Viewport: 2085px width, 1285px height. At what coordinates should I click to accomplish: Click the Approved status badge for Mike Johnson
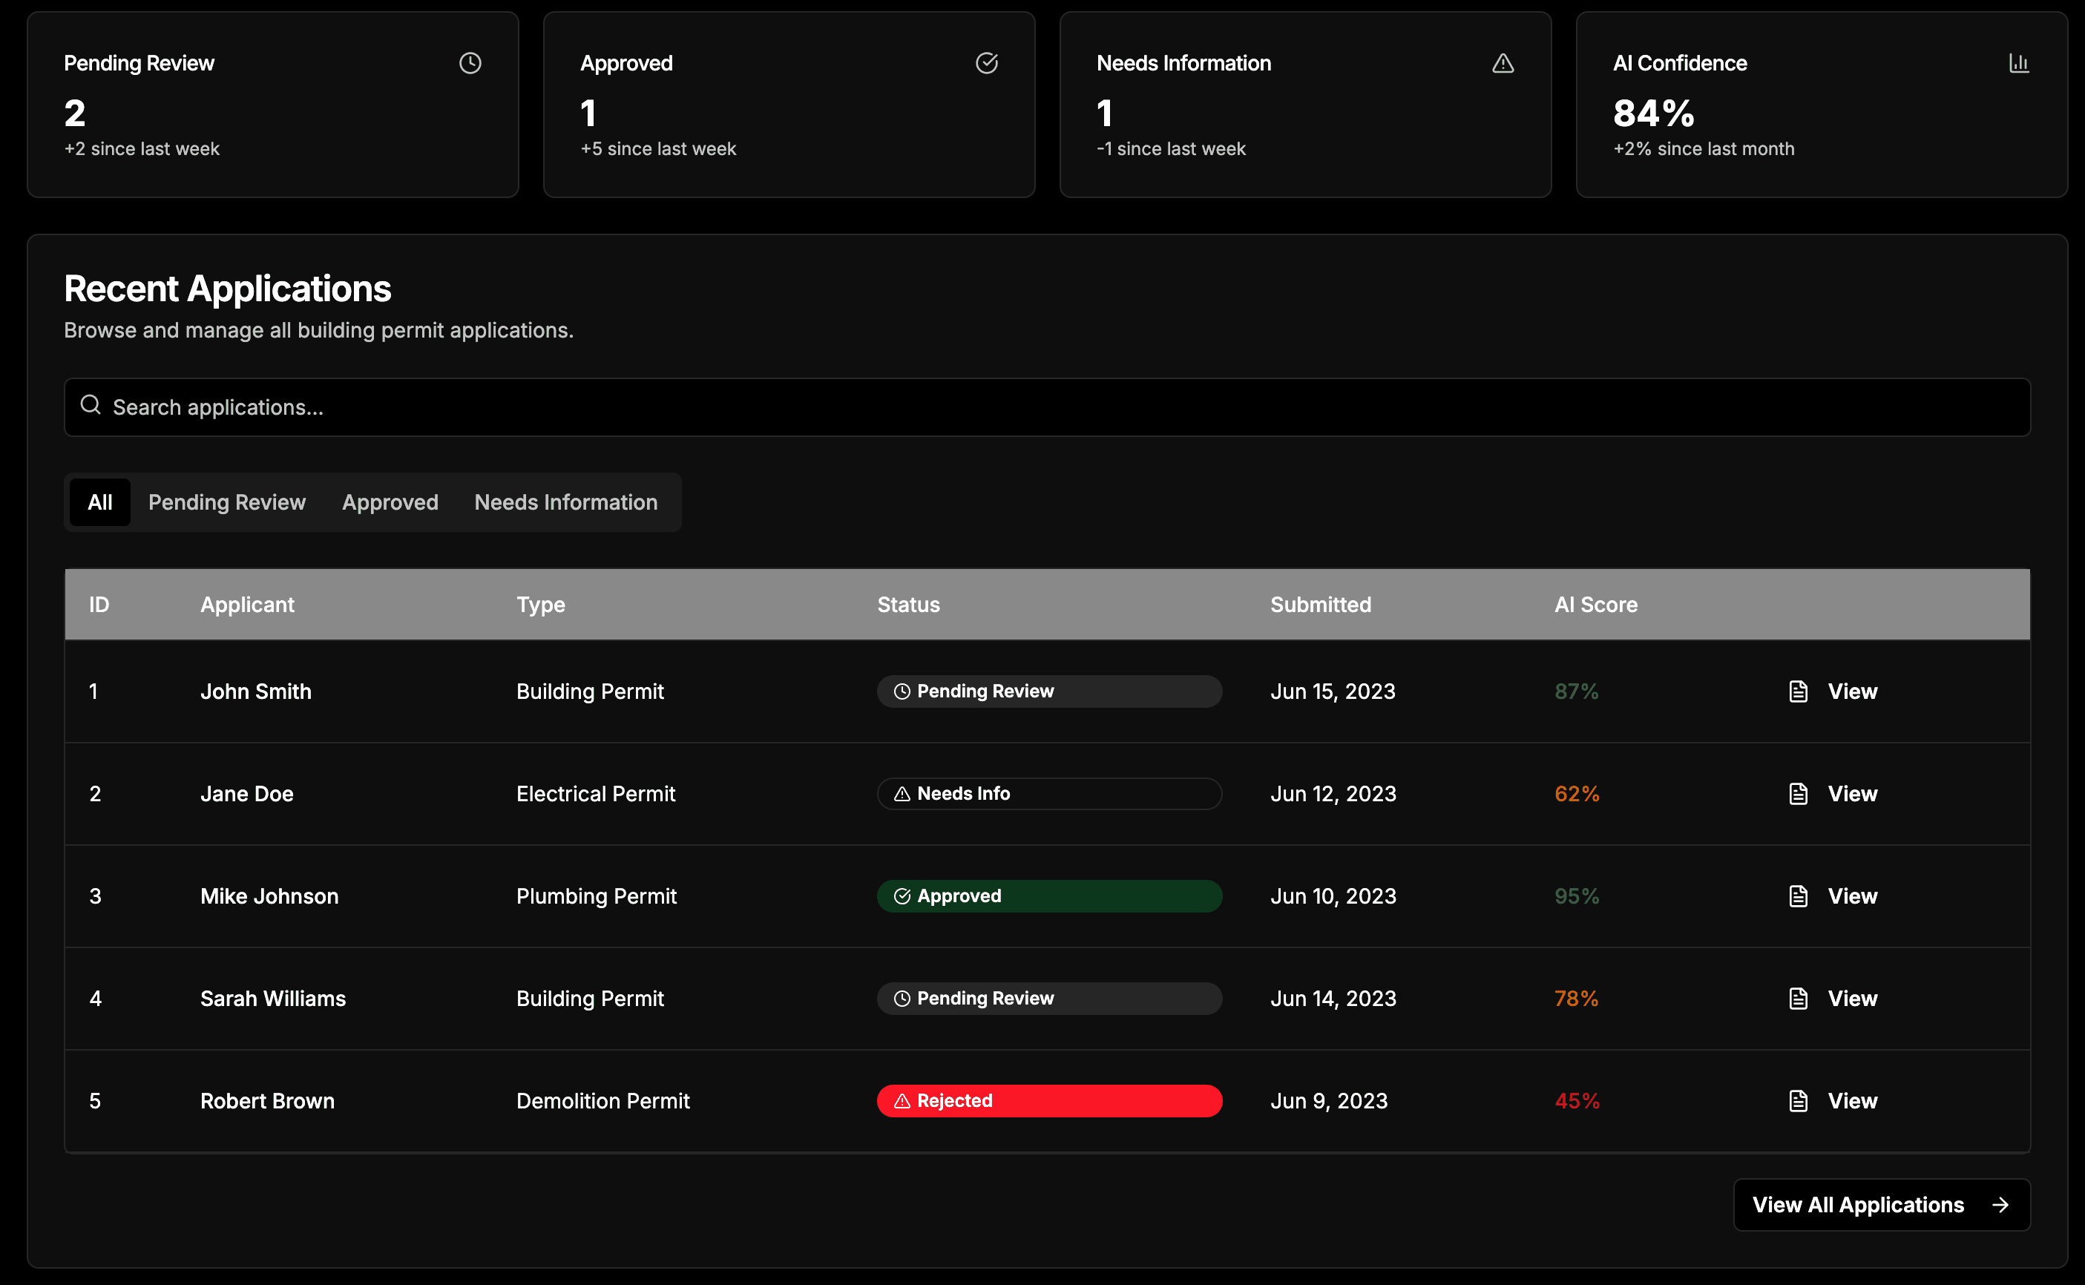tap(1050, 895)
